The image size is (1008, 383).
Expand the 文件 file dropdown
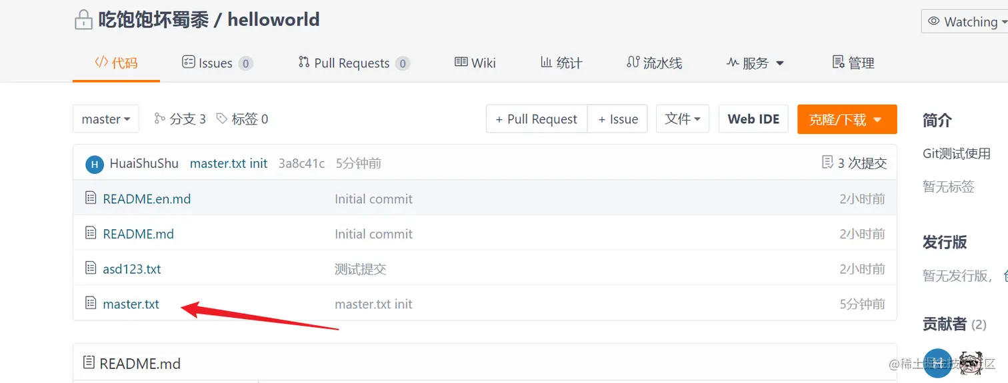683,119
